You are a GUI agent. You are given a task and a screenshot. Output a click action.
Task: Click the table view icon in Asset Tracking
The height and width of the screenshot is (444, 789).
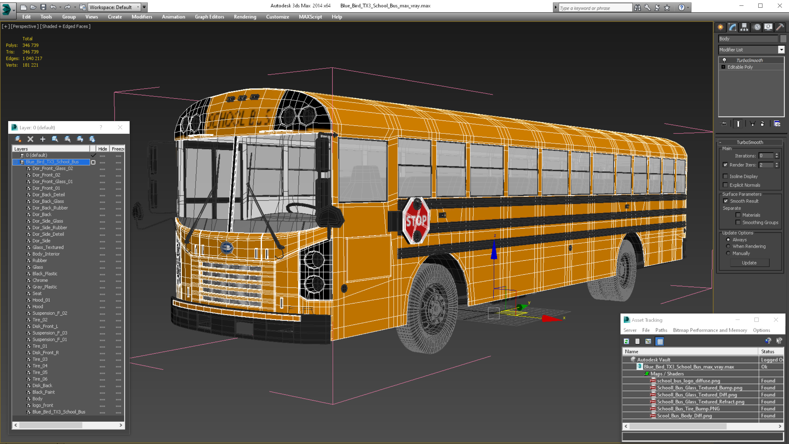[660, 341]
